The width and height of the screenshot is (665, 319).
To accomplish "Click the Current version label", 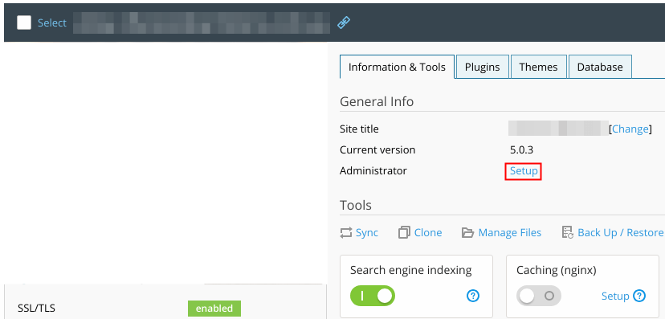I will pos(377,149).
